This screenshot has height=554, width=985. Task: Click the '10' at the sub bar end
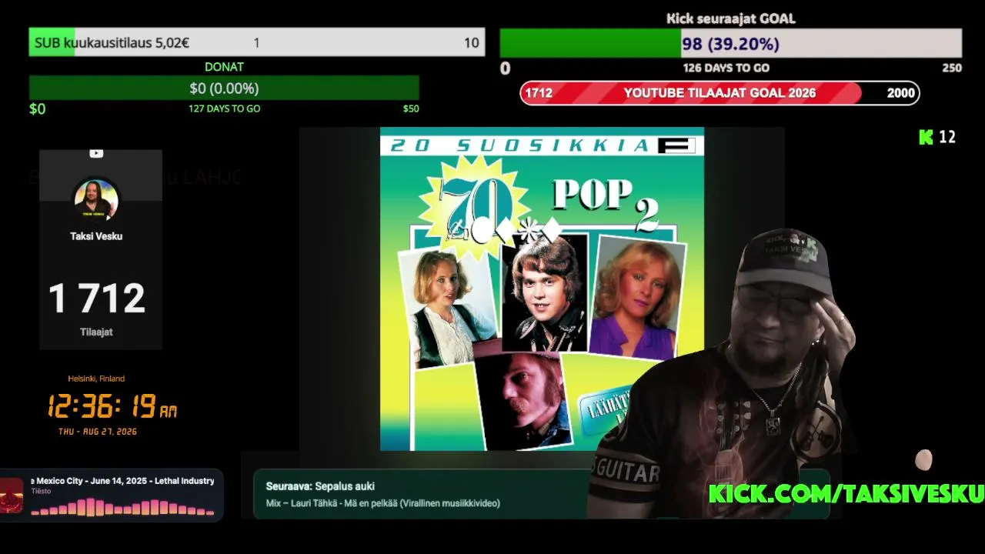(x=471, y=43)
